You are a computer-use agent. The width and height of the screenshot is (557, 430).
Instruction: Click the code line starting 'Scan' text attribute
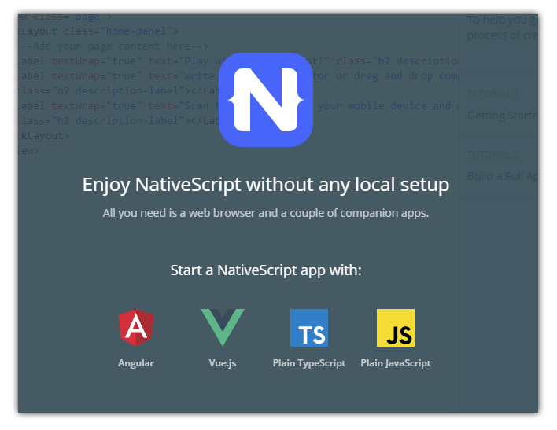(x=238, y=106)
